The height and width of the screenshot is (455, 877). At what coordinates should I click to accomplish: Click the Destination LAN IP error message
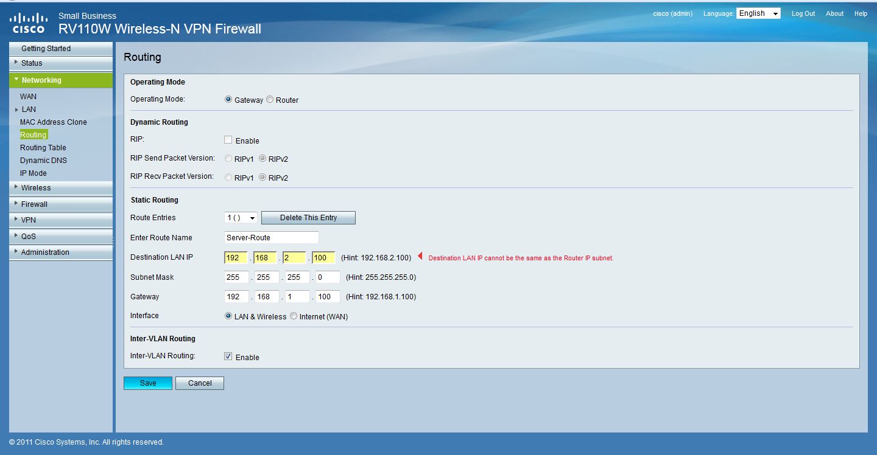tap(521, 258)
